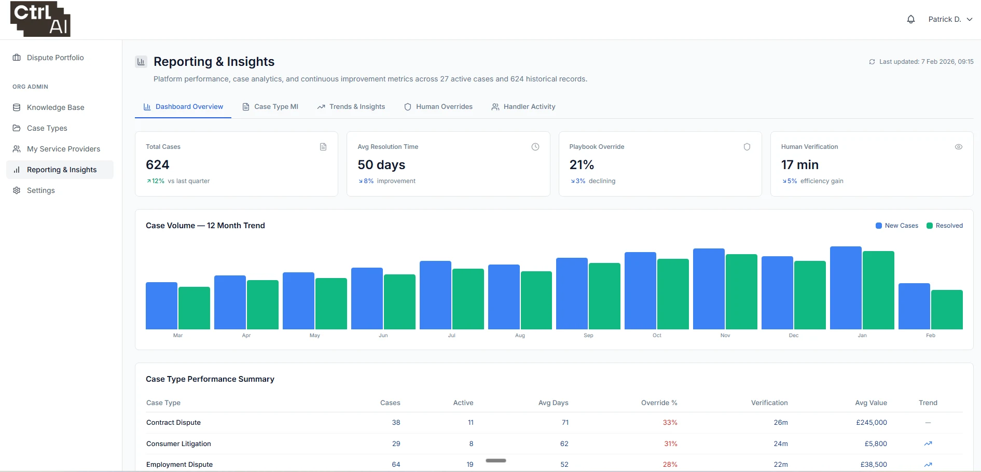Navigate to My Service Providers

pyautogui.click(x=60, y=149)
